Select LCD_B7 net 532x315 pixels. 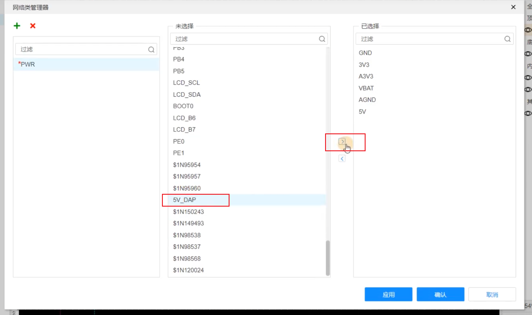coord(247,130)
